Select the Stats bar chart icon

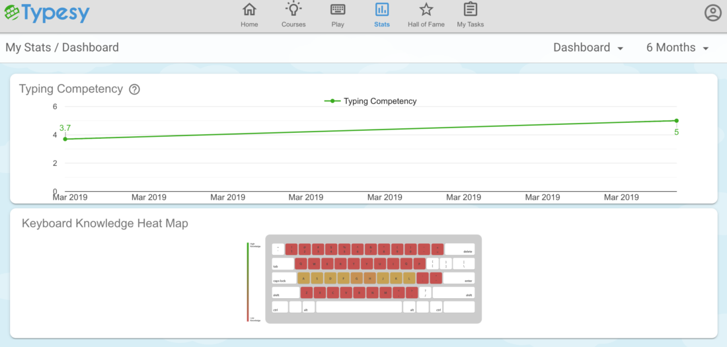[x=382, y=10]
